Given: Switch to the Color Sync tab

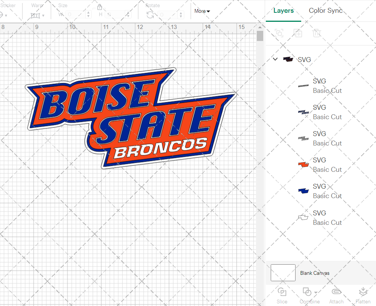Looking at the screenshot, I should point(326,11).
